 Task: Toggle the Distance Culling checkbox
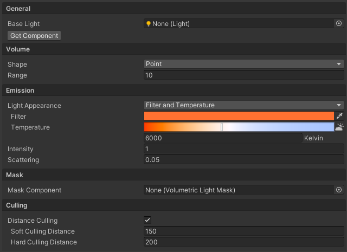[147, 220]
